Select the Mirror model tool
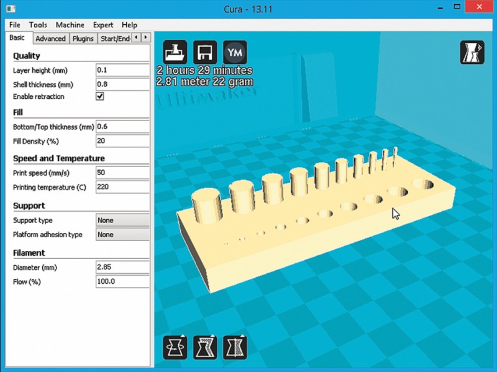 point(235,348)
